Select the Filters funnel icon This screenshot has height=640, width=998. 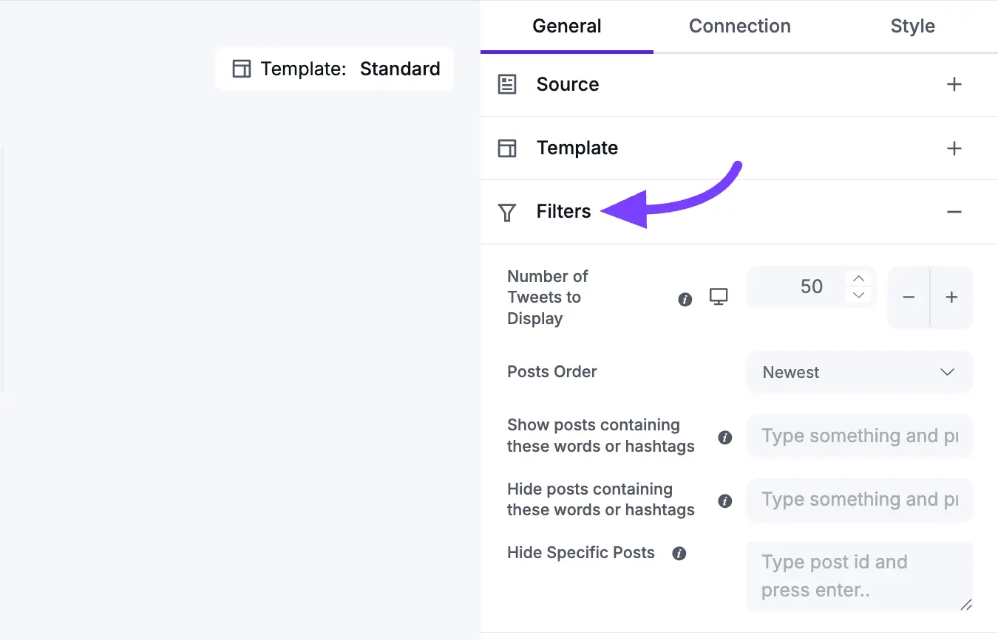(507, 212)
